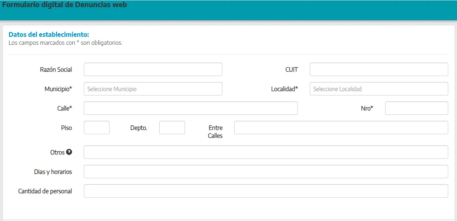Image resolution: width=457 pixels, height=221 pixels.
Task: Focus the Razón Social text field
Action: click(x=153, y=69)
